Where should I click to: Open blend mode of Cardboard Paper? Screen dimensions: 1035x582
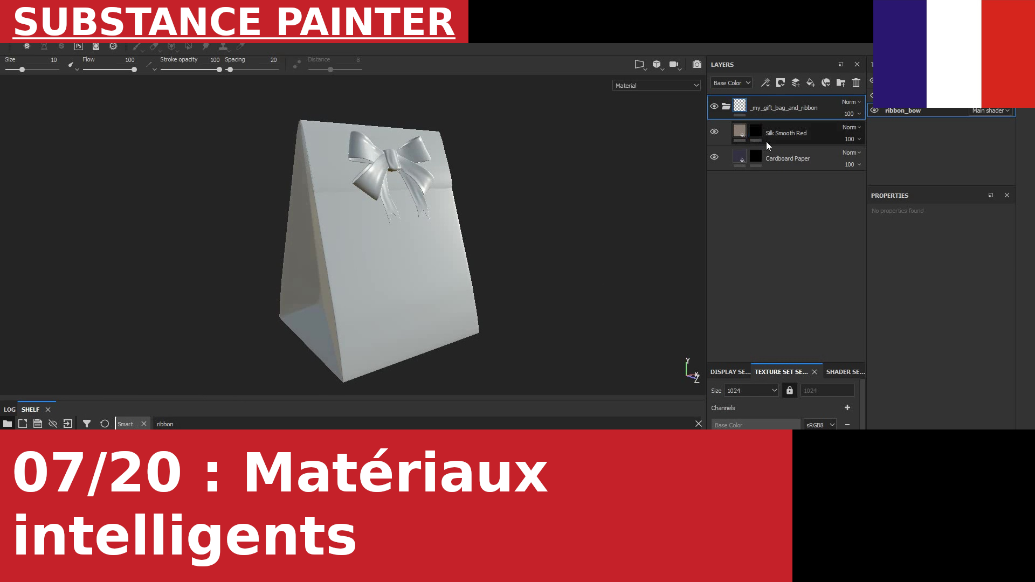[x=852, y=153]
